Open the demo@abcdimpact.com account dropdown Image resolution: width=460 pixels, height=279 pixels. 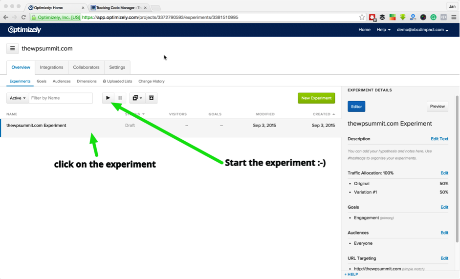click(x=422, y=30)
